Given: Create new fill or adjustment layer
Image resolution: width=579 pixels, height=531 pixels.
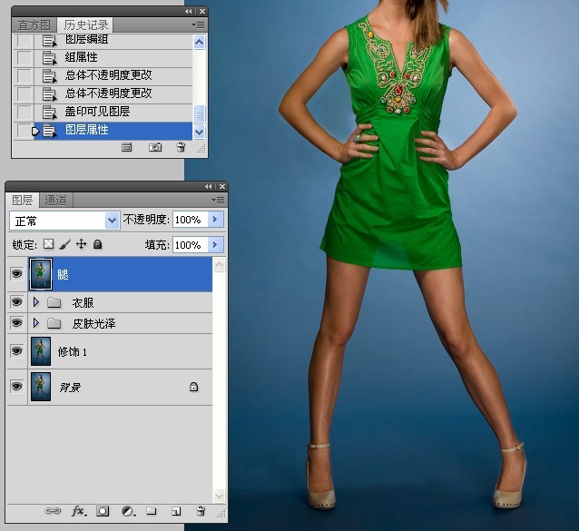Looking at the screenshot, I should (x=128, y=511).
